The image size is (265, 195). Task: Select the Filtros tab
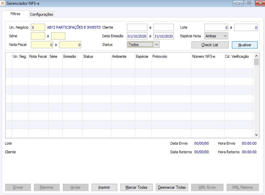[15, 14]
